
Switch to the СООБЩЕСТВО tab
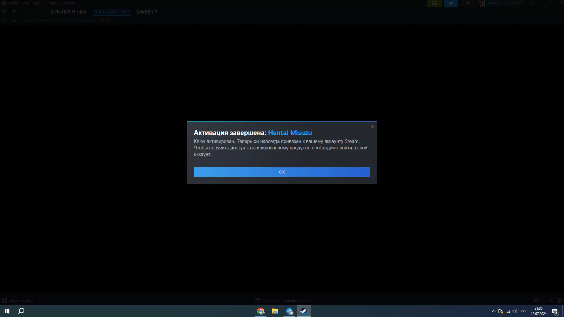click(111, 12)
